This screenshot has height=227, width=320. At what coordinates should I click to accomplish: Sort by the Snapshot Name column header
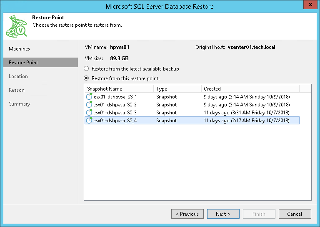[x=119, y=89]
